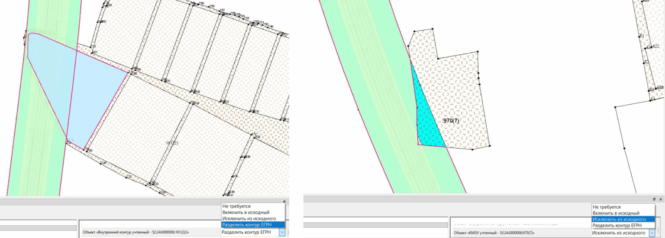
Task: Click the combo box value 'Разделить контур ЕГРН' in the left panel
Action: pyautogui.click(x=246, y=232)
